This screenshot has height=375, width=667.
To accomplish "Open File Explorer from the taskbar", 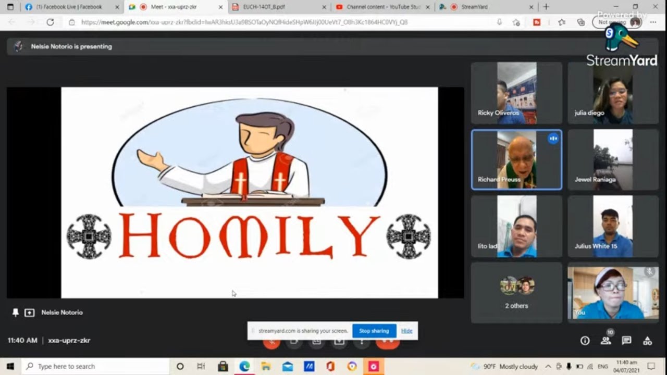I will (x=266, y=366).
